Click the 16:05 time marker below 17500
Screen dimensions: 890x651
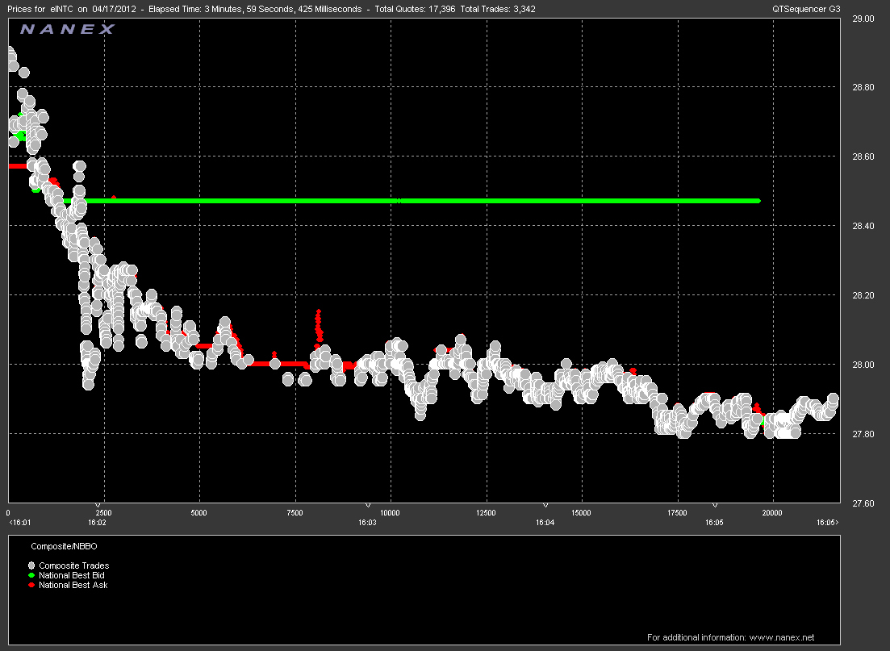pyautogui.click(x=714, y=522)
